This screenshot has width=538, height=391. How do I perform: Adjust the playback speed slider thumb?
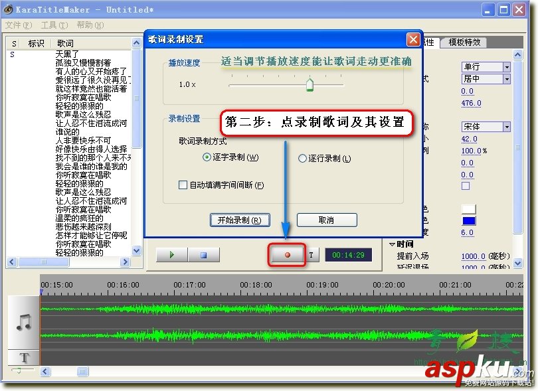click(x=310, y=85)
